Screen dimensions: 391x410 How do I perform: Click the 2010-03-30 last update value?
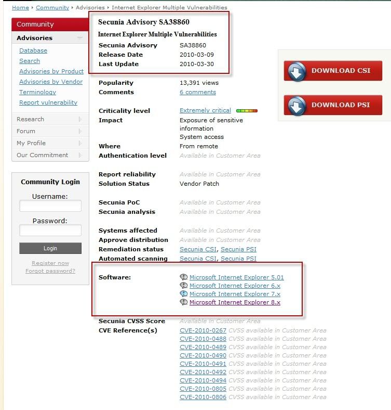coord(197,64)
